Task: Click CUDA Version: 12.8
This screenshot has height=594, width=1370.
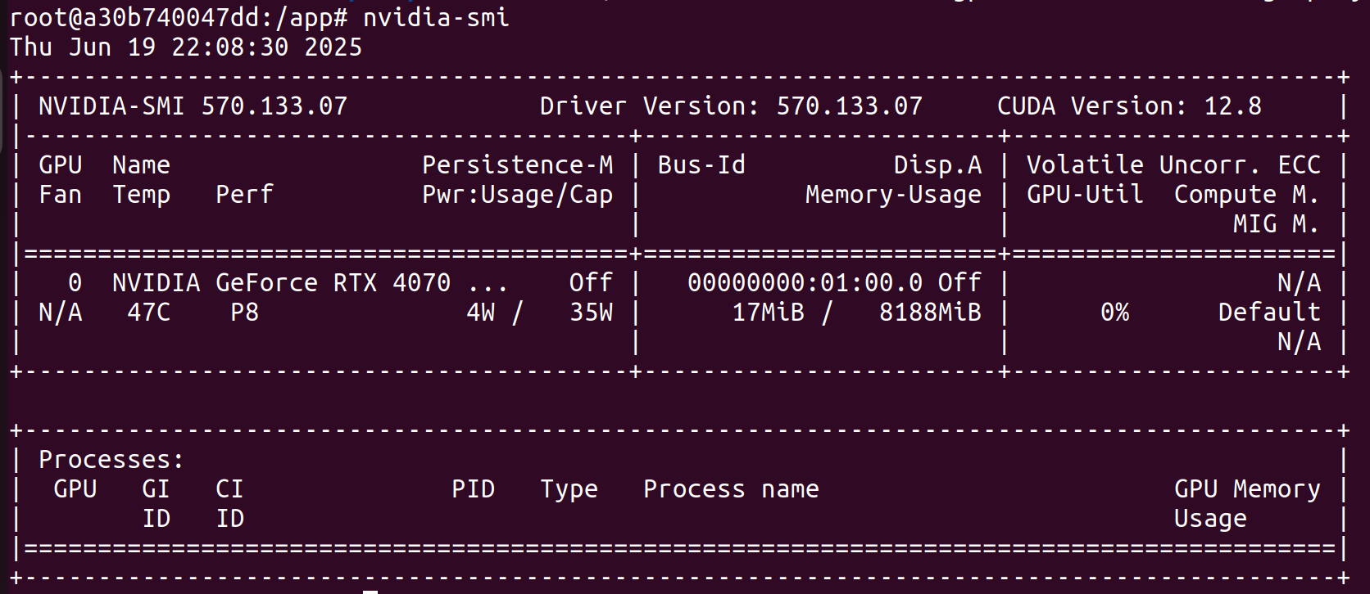Action: [1129, 106]
